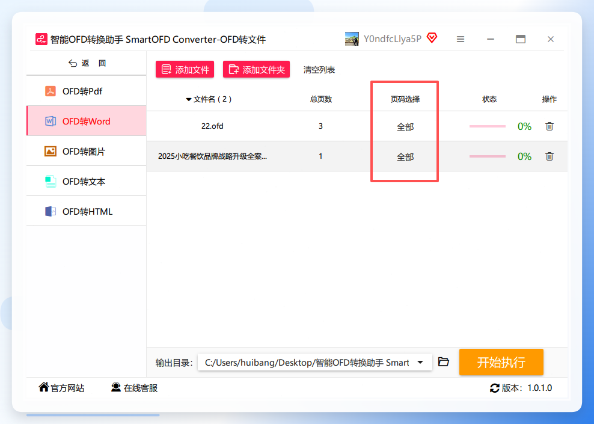The width and height of the screenshot is (594, 424).
Task: Click page count 3 for 22.ofd
Action: click(320, 126)
